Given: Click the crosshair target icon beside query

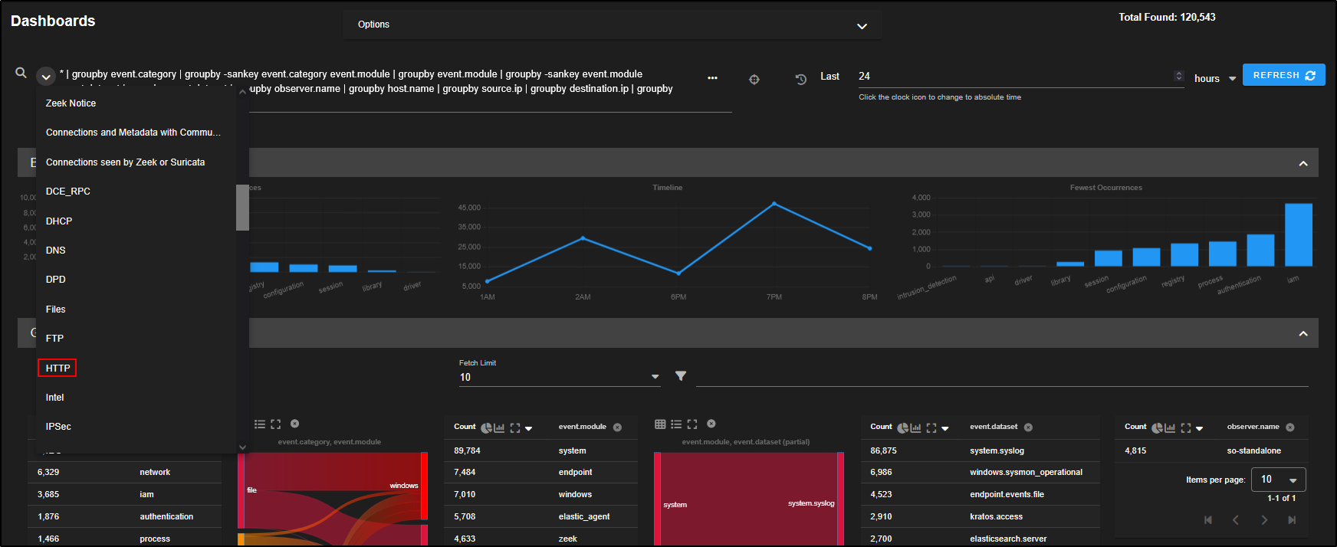Looking at the screenshot, I should click(x=754, y=79).
